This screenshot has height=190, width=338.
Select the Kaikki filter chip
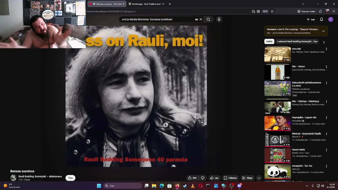(x=269, y=41)
